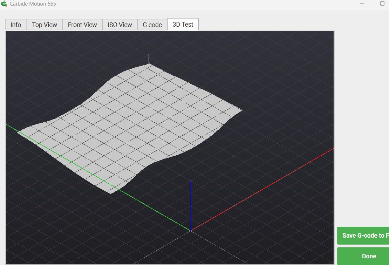Click the red X axis line
This screenshot has width=389, height=265.
tap(262, 190)
